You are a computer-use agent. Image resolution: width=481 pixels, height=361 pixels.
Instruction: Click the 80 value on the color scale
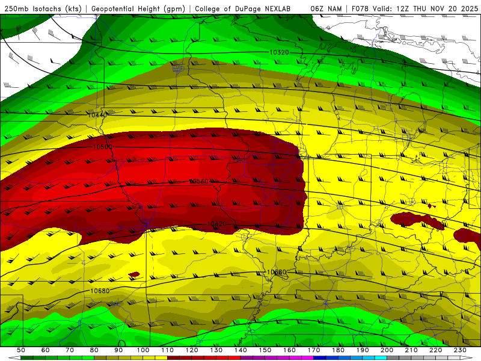(94, 350)
